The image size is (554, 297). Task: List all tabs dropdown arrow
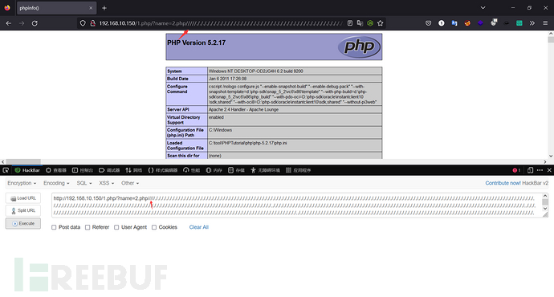point(483,8)
